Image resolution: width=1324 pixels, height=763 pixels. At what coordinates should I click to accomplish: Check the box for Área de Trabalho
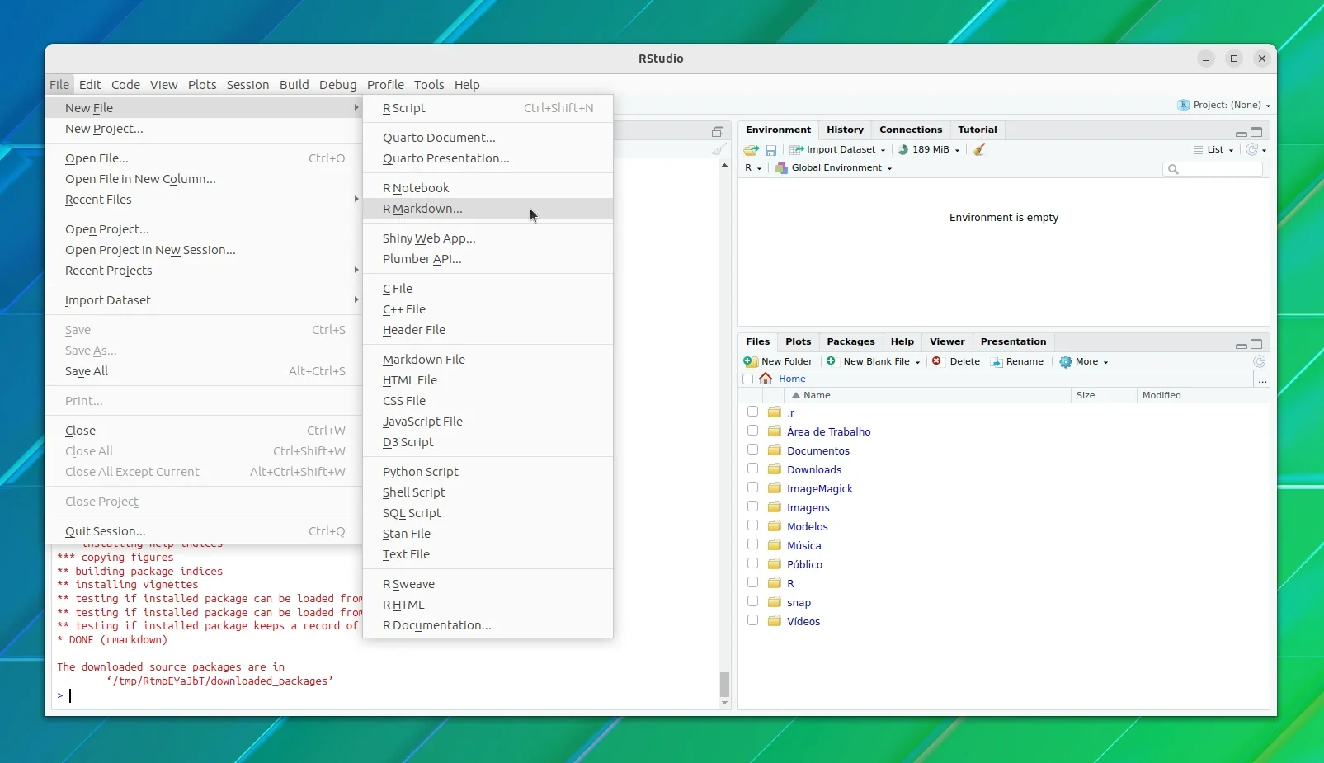pyautogui.click(x=752, y=431)
